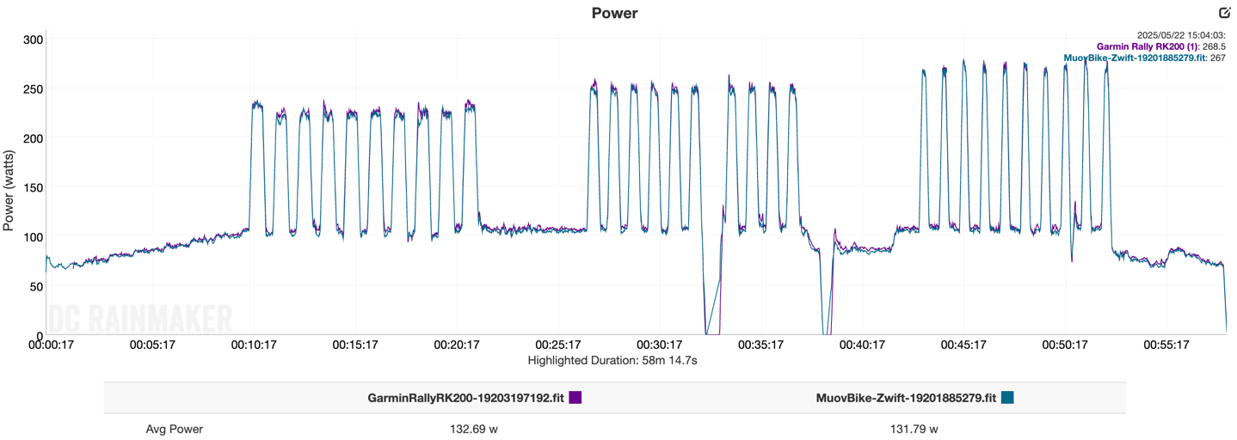Click the 200 y-axis tick label
1237x440 pixels.
point(34,137)
